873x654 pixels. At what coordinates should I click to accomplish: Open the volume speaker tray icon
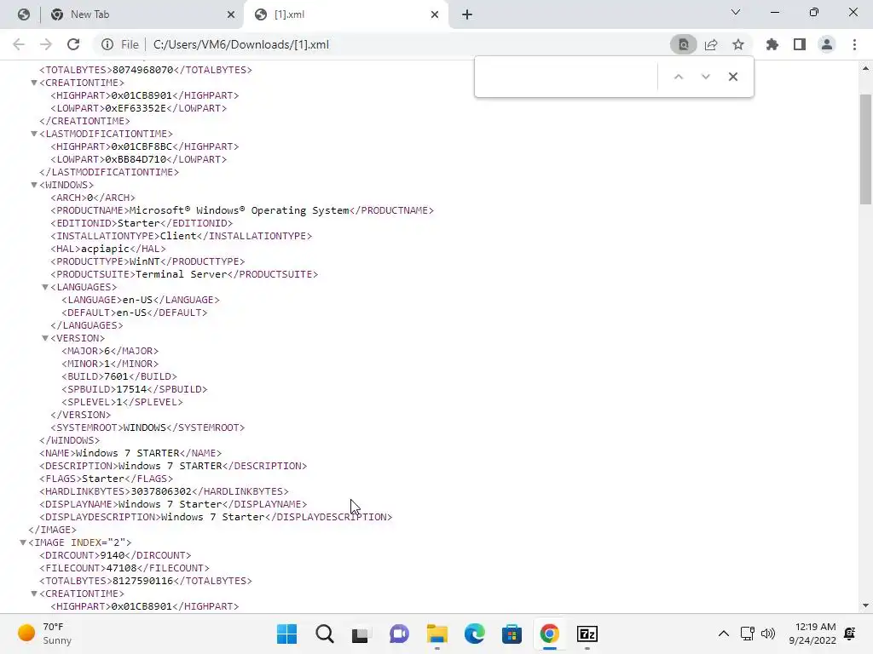pos(768,634)
